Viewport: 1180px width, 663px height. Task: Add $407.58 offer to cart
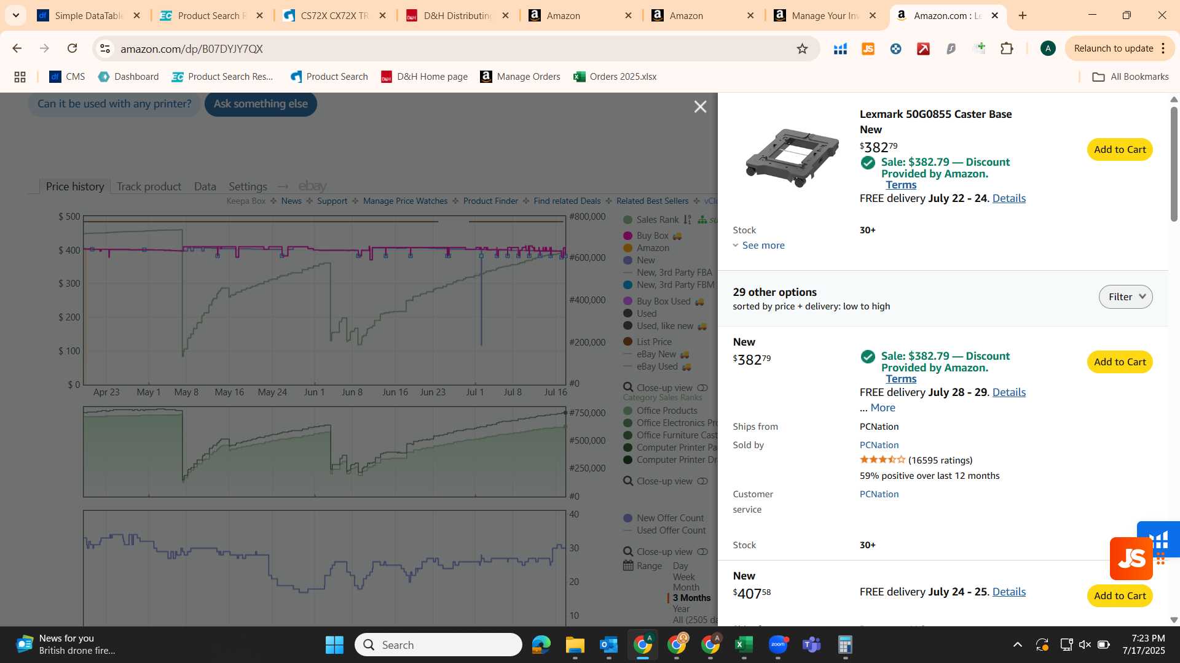(1120, 596)
